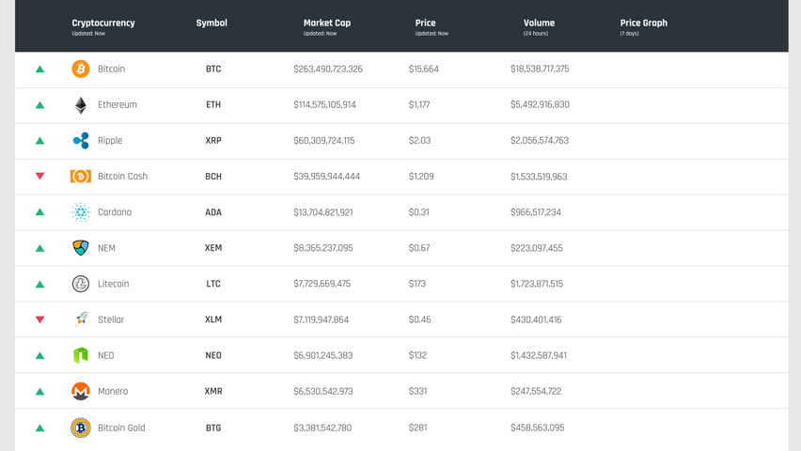801x451 pixels.
Task: Sort by the Market Cap column header
Action: click(327, 23)
